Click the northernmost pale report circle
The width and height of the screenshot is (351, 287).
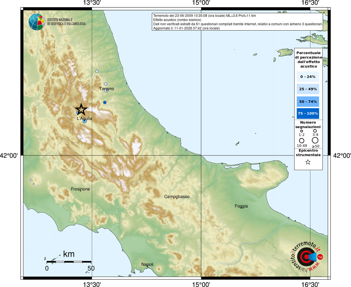pyautogui.click(x=97, y=71)
